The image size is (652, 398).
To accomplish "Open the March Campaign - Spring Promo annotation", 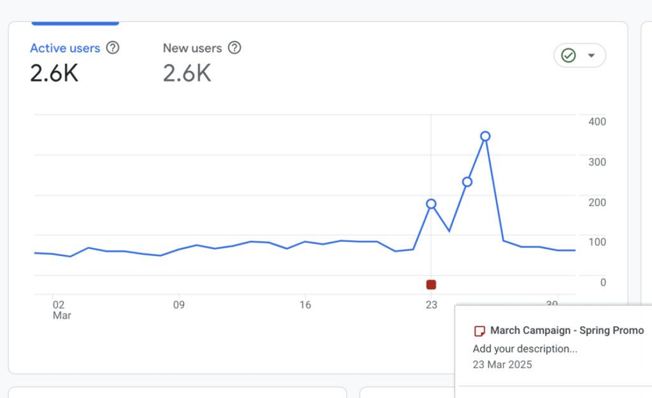I will click(x=567, y=330).
